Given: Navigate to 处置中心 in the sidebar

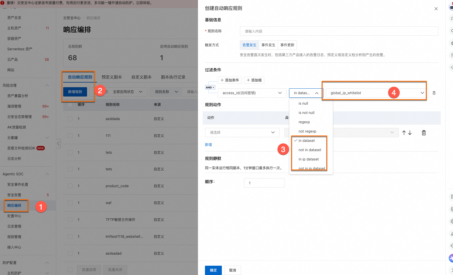Looking at the screenshot, I should tap(14, 216).
